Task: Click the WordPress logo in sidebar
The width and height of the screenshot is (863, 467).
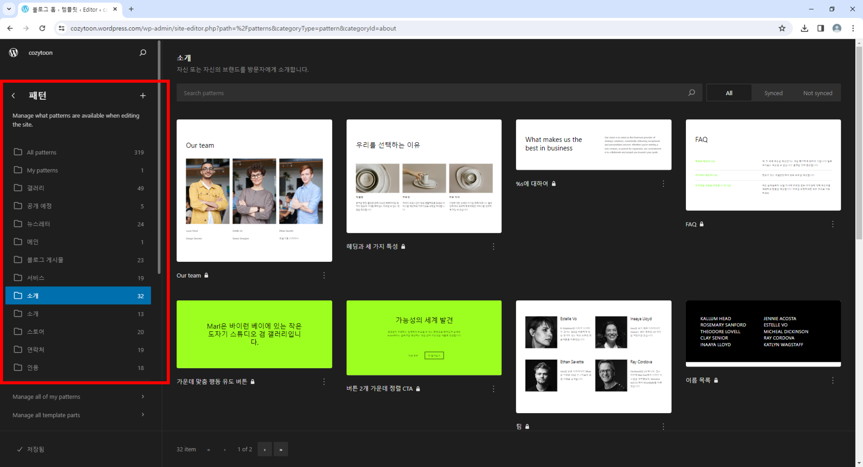Action: pyautogui.click(x=13, y=53)
